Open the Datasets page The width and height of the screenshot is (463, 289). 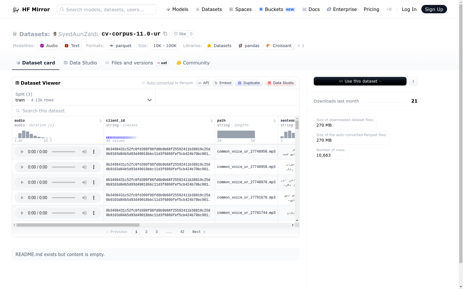(209, 10)
